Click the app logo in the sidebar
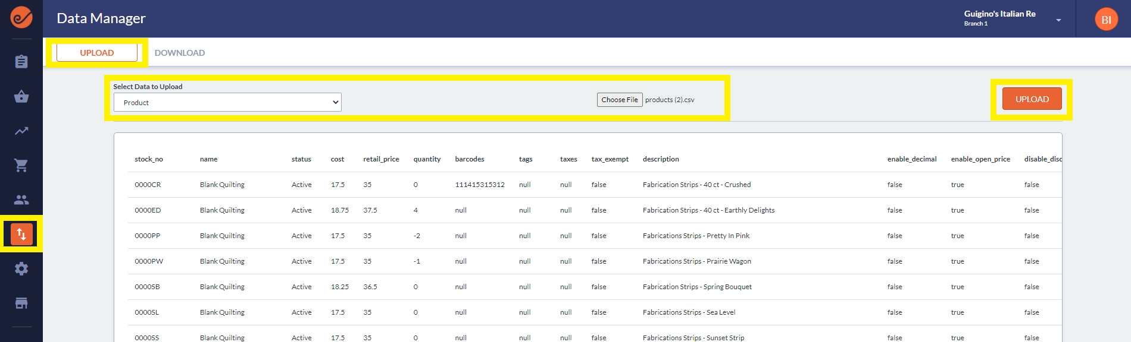 [21, 18]
